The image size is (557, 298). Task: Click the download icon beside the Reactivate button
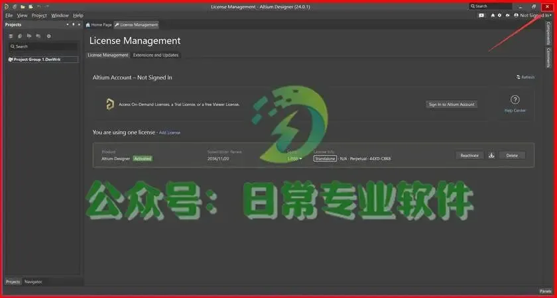(491, 156)
